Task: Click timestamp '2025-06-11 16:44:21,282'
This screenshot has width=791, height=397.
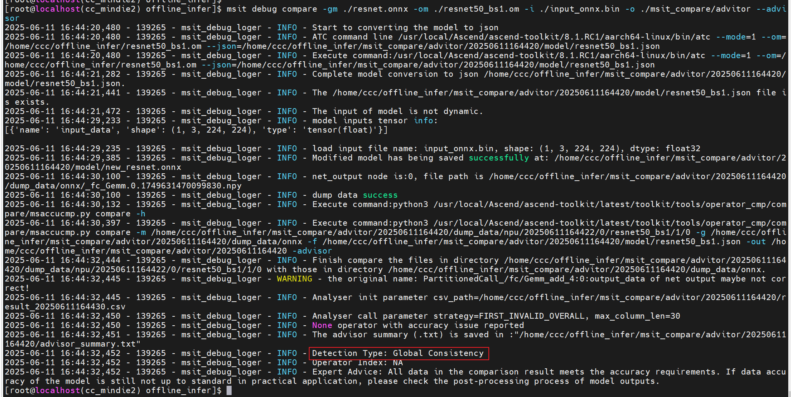Action: coord(62,74)
